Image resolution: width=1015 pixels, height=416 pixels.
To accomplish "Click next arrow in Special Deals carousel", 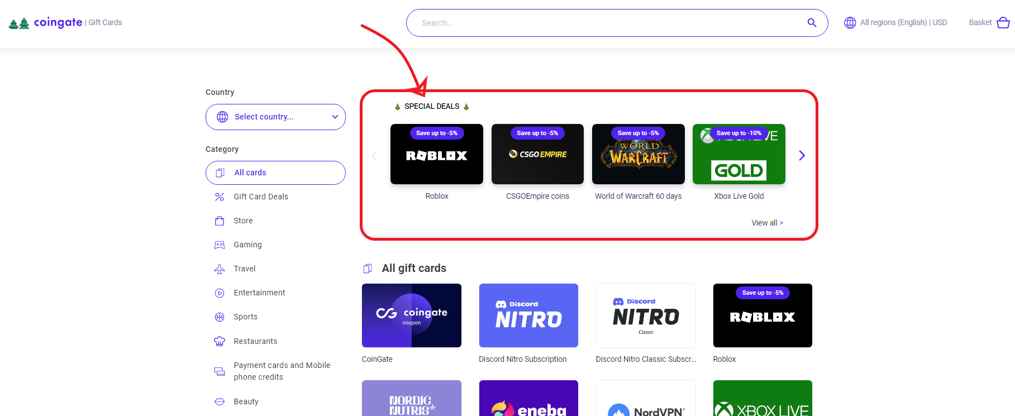I will [802, 155].
